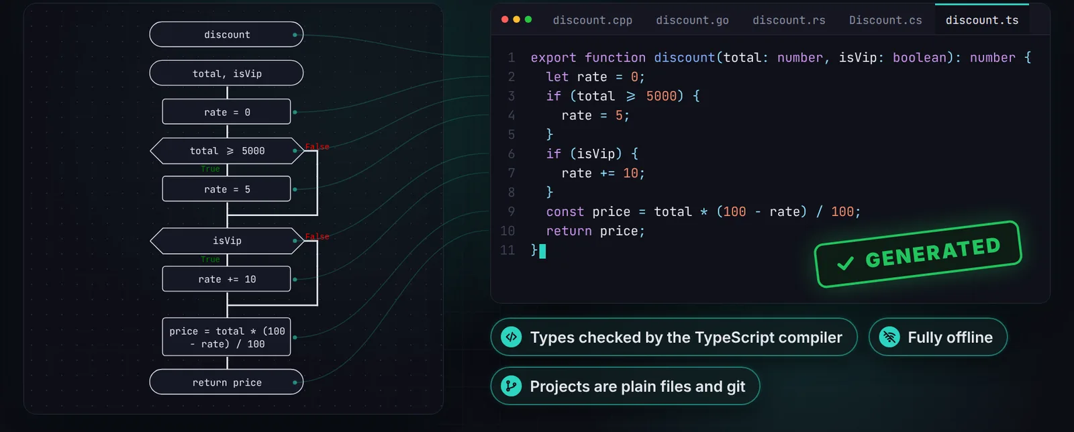Click the 'Fully offline' pill

[x=938, y=337]
